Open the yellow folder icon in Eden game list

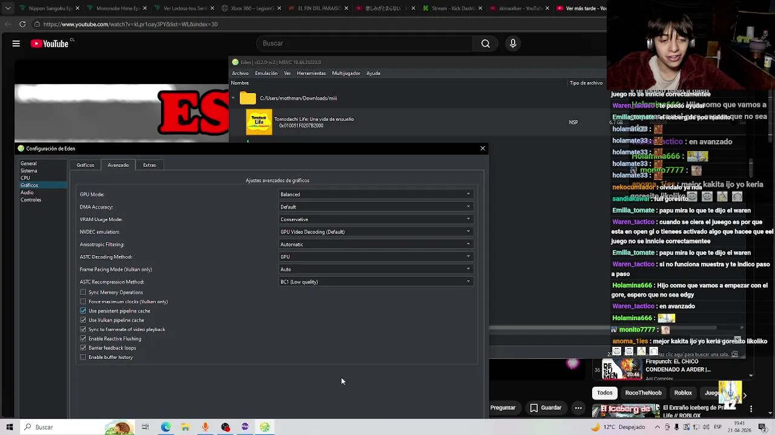[x=248, y=98]
